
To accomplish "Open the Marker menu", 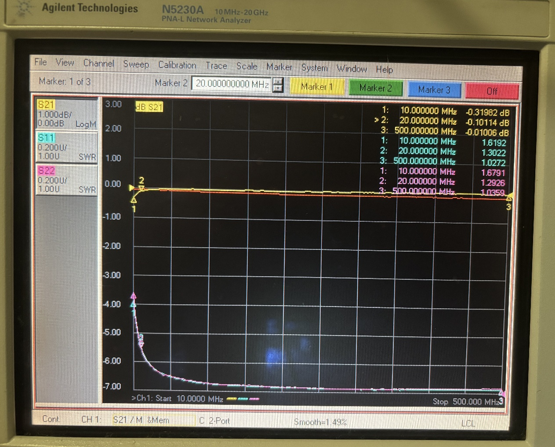I will 279,67.
